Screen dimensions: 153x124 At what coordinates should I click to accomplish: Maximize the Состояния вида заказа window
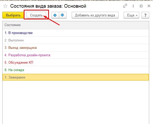tap(141, 6)
